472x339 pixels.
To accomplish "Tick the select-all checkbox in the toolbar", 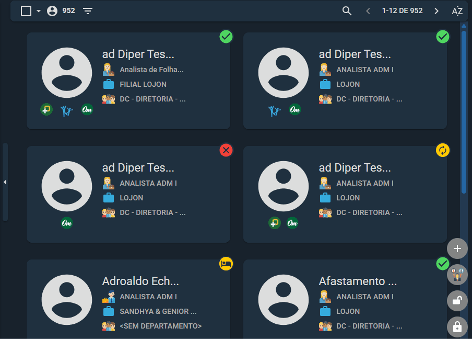I will [x=26, y=11].
